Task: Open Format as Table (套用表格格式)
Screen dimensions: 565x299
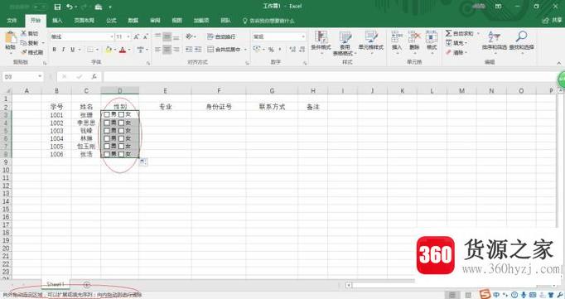Action: click(345, 42)
